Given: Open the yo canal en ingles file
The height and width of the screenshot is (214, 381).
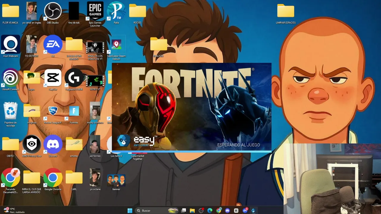Looking at the screenshot, I should coord(32,13).
